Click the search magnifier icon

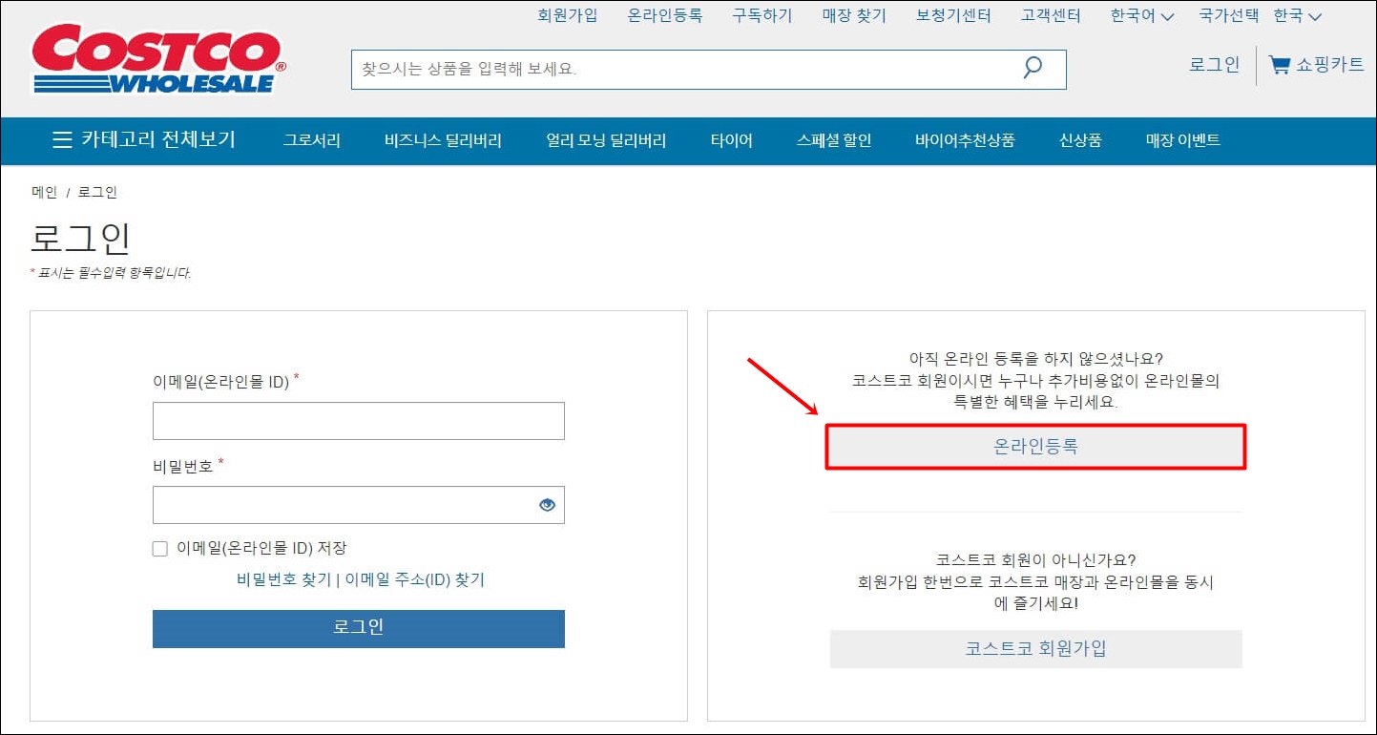point(1033,69)
